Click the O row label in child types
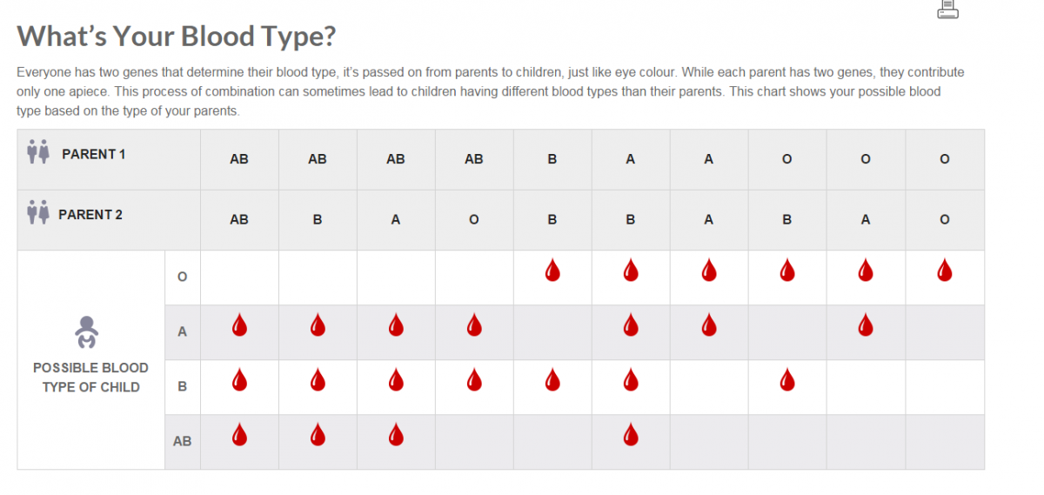Screen dimensions: 1044x495 click(x=182, y=277)
